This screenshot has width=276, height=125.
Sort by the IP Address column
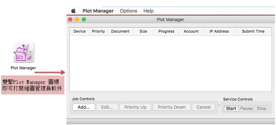219,32
